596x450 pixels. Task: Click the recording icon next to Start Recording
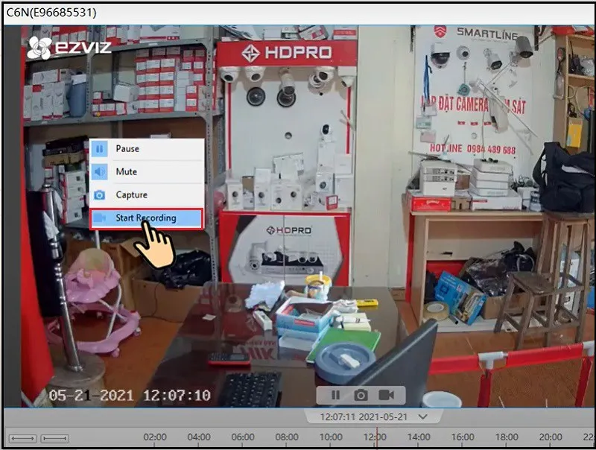pos(99,218)
